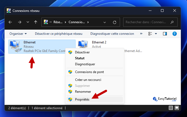This screenshot has height=117, width=187.
Task: Expand the address bar history dropdown
Action: pos(105,22)
